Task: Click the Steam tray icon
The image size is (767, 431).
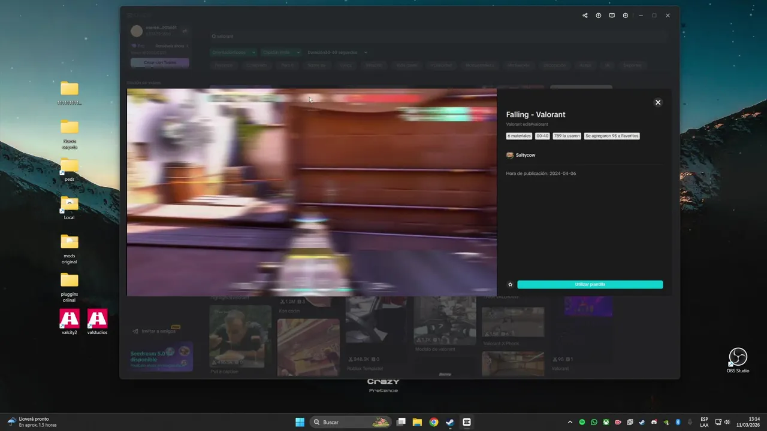Action: 642,422
